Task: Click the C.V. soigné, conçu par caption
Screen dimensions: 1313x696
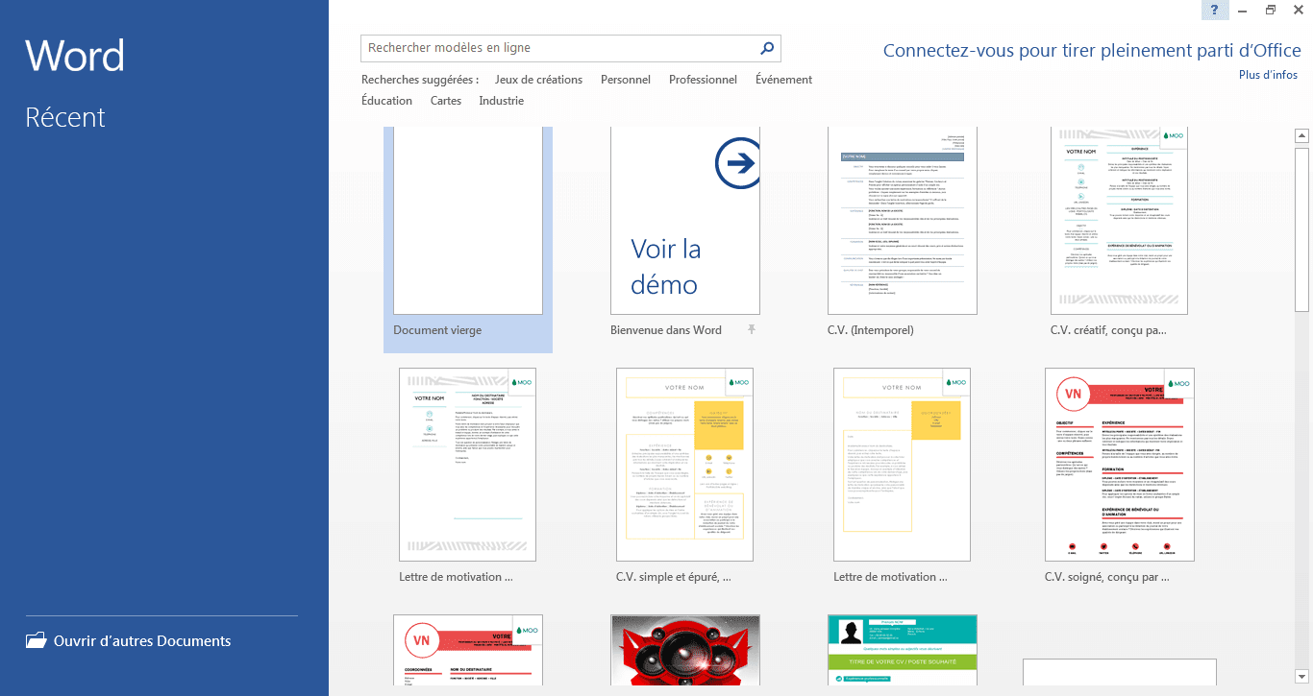Action: 1107,578
